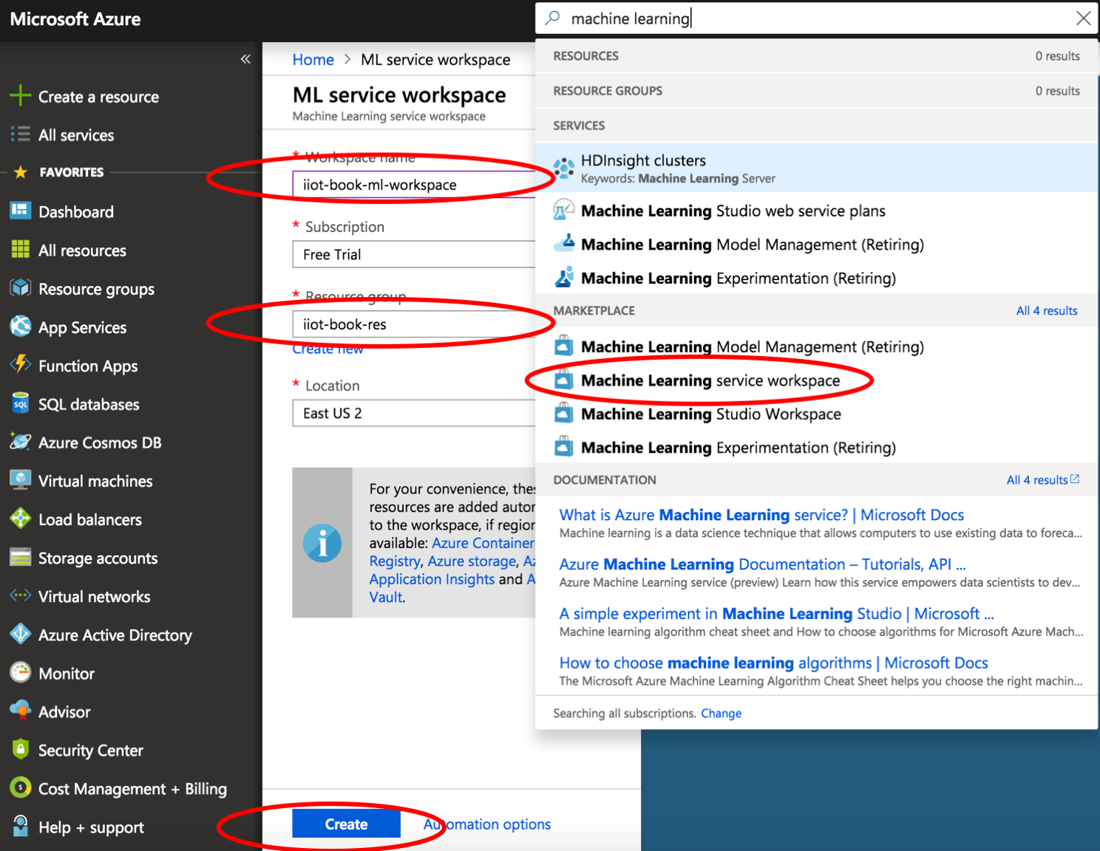Viewport: 1100px width, 851px height.
Task: Open Azure Cosmos DB via its icon
Action: [x=20, y=442]
